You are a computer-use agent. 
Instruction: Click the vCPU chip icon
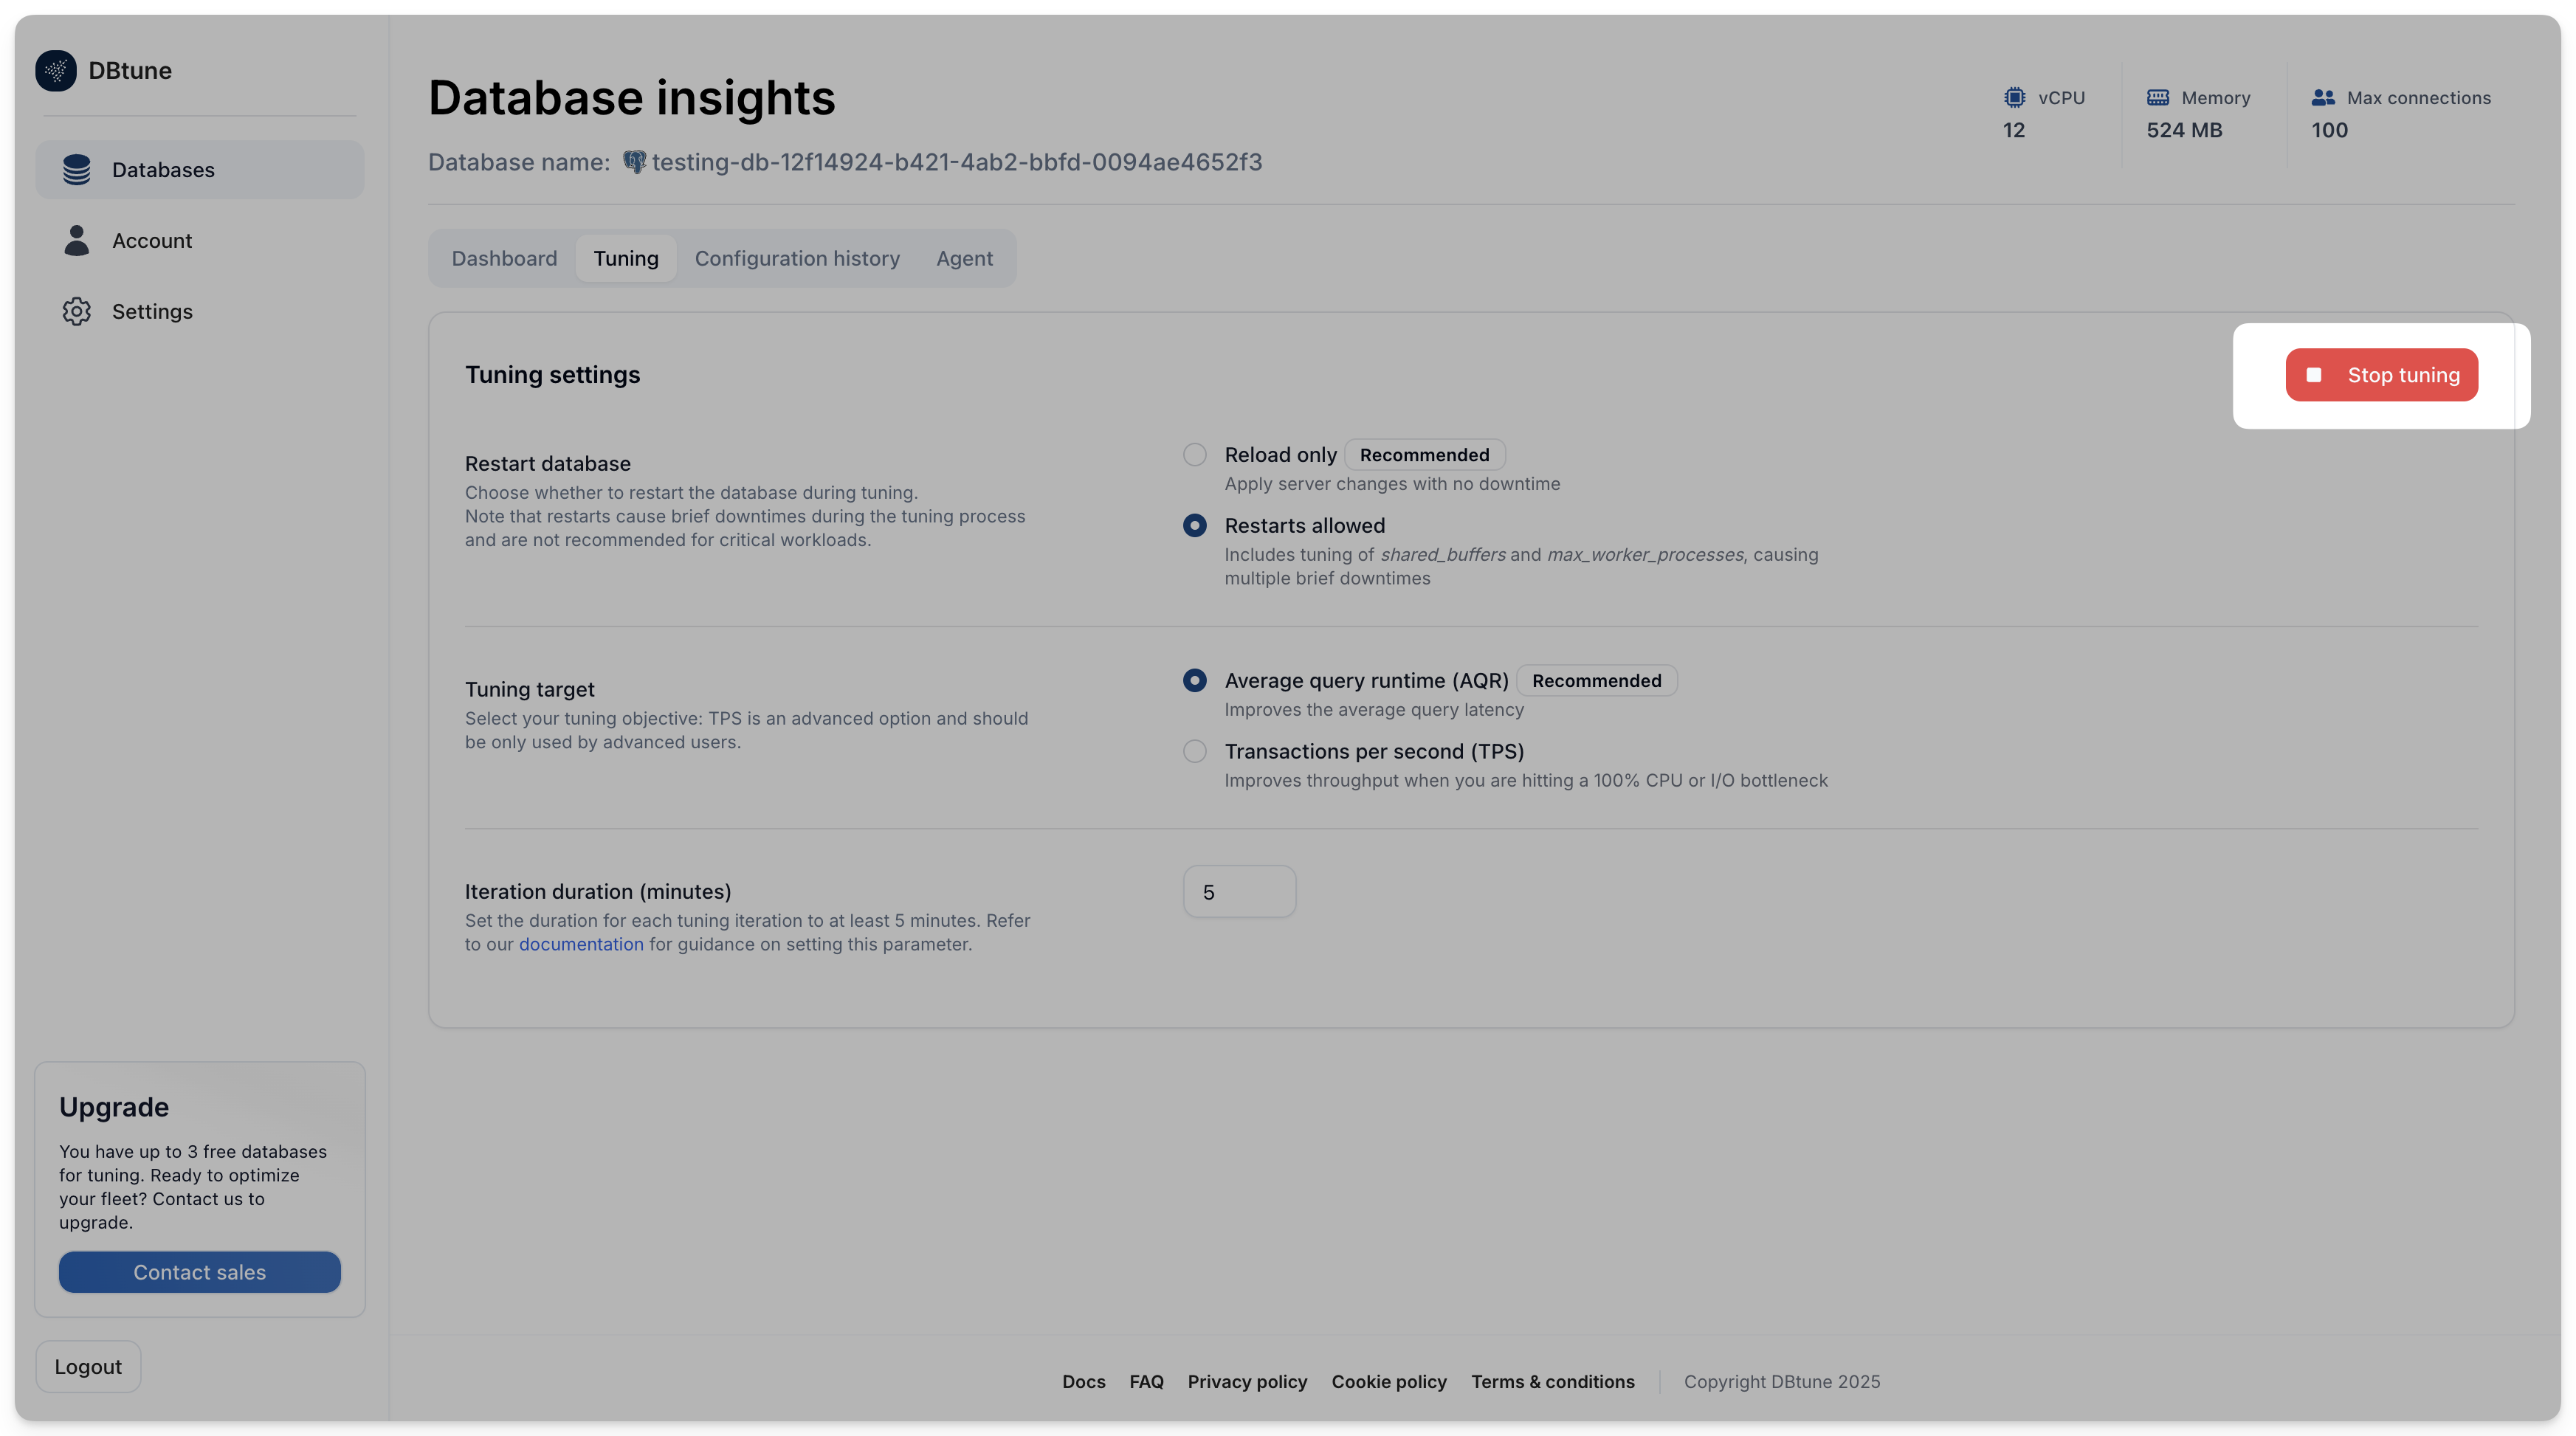[2014, 98]
